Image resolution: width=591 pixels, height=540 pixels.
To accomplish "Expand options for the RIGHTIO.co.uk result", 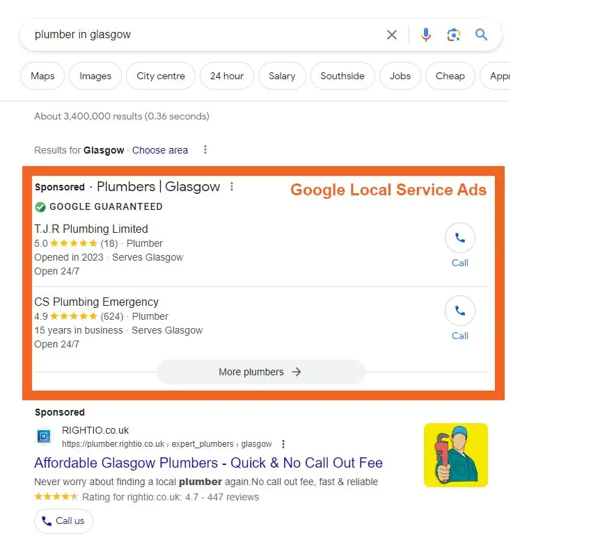I will coord(283,443).
